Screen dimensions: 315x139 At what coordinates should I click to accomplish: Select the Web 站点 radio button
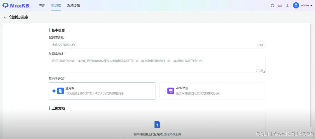pos(164,91)
